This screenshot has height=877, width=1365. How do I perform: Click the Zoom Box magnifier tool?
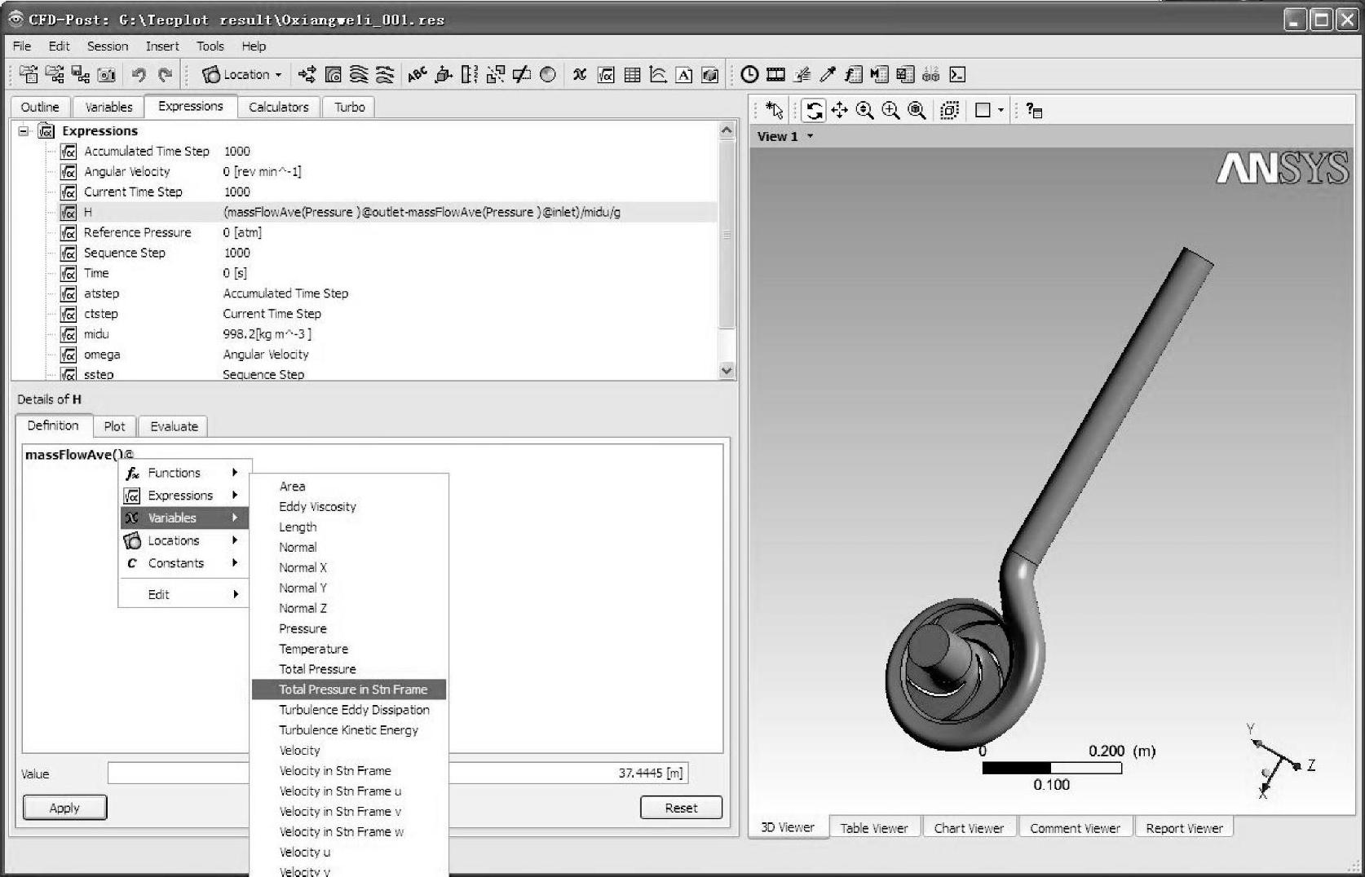tap(890, 110)
